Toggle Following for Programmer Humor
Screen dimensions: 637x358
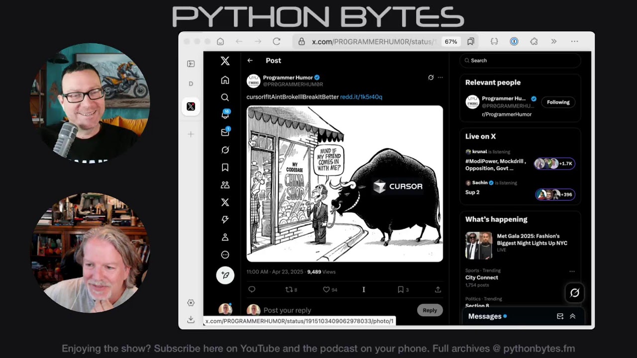pyautogui.click(x=558, y=102)
